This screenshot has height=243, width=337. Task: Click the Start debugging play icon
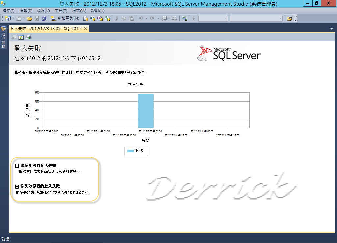pos(194,19)
